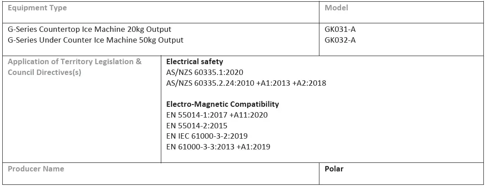Click the Equipment Type header cell

37,8
